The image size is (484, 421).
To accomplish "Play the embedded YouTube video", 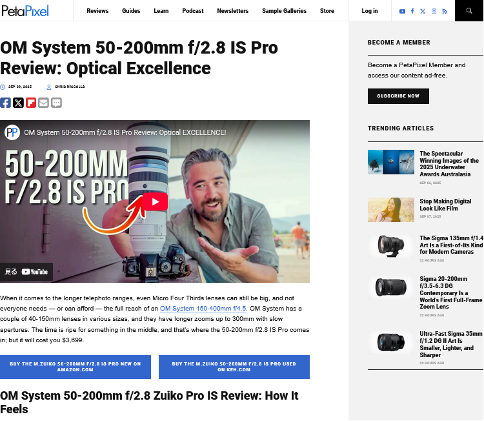I will pos(155,201).
